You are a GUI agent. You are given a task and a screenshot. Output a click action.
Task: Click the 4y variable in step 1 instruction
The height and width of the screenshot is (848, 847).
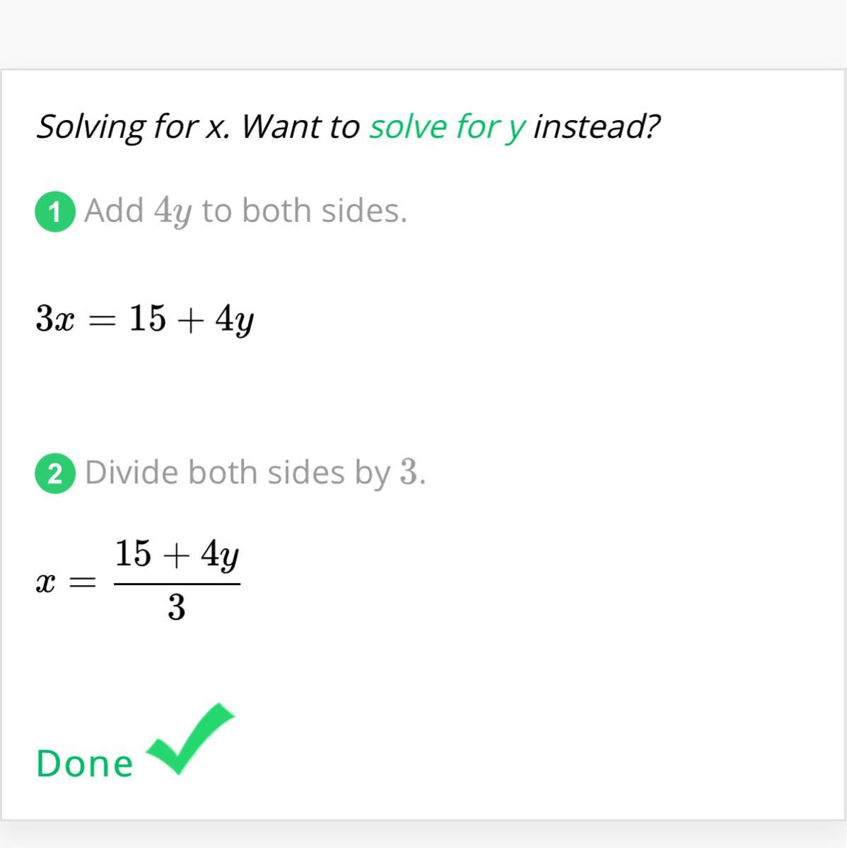coord(173,211)
